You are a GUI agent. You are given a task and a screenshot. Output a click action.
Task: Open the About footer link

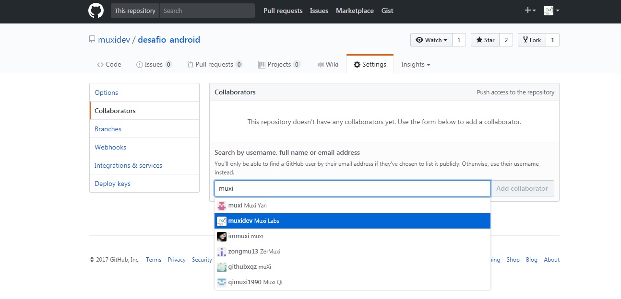552,260
